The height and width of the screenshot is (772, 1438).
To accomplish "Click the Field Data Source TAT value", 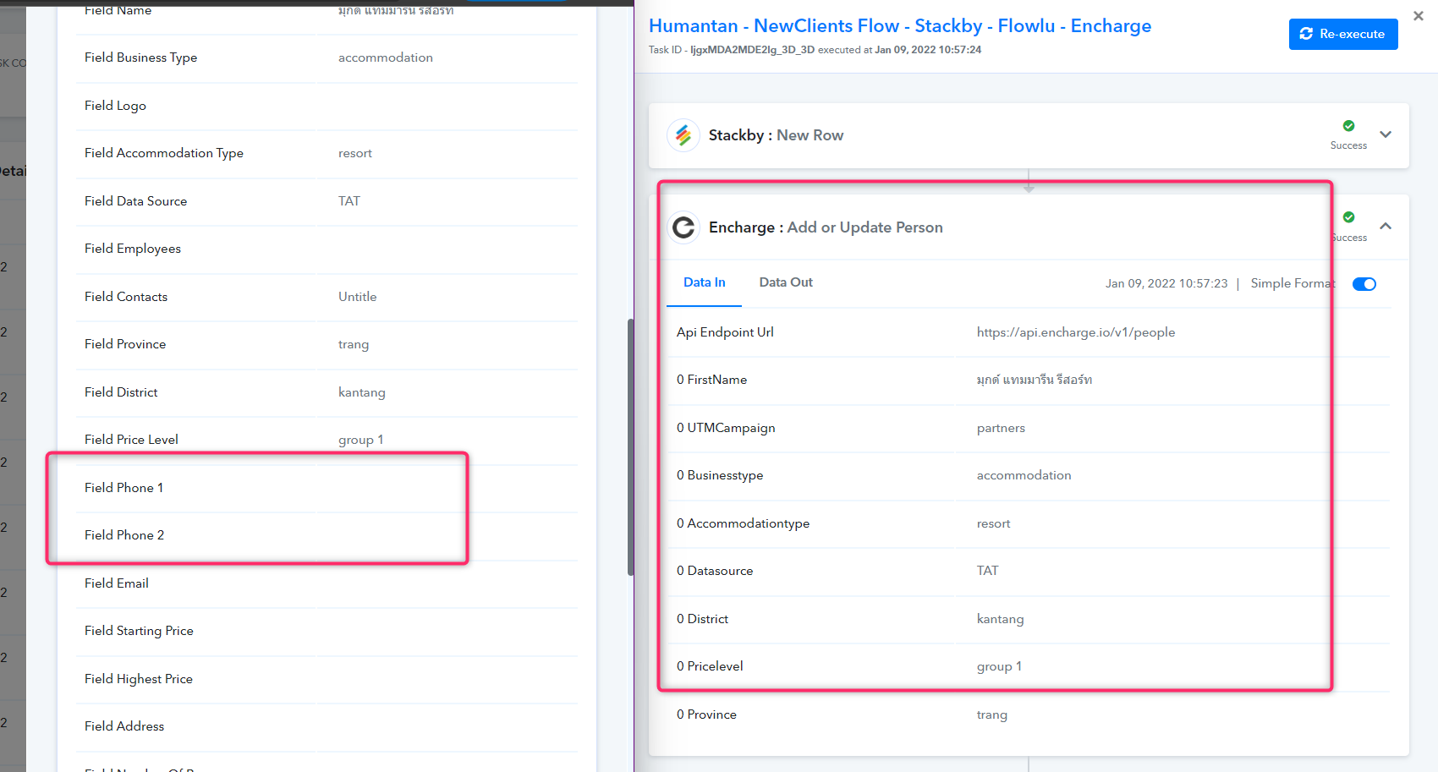I will (349, 201).
